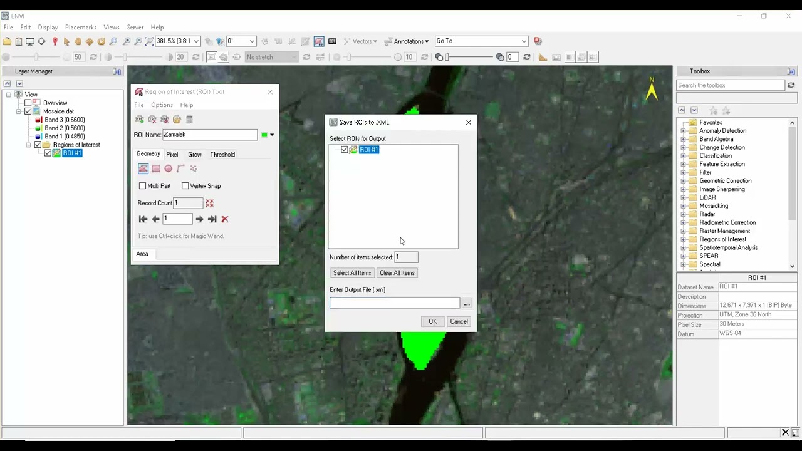Open the Placemarks menu
This screenshot has height=451, width=802.
[81, 28]
